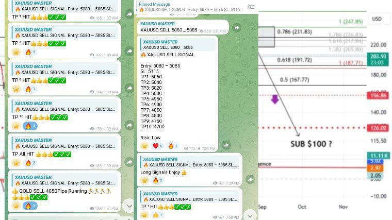
Task: Open quoted reply above TP 5 HIT
Action: (64, 6)
